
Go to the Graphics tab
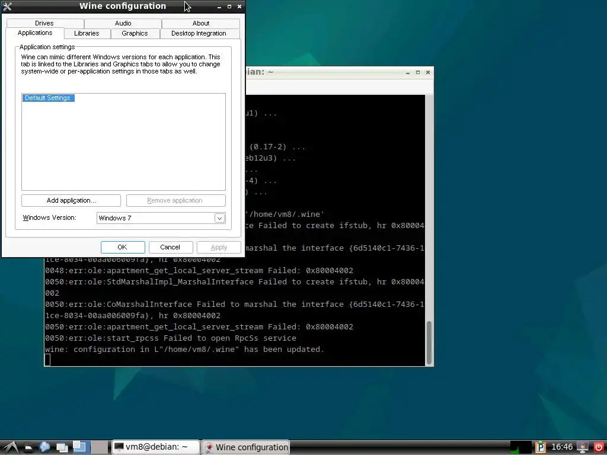135,33
